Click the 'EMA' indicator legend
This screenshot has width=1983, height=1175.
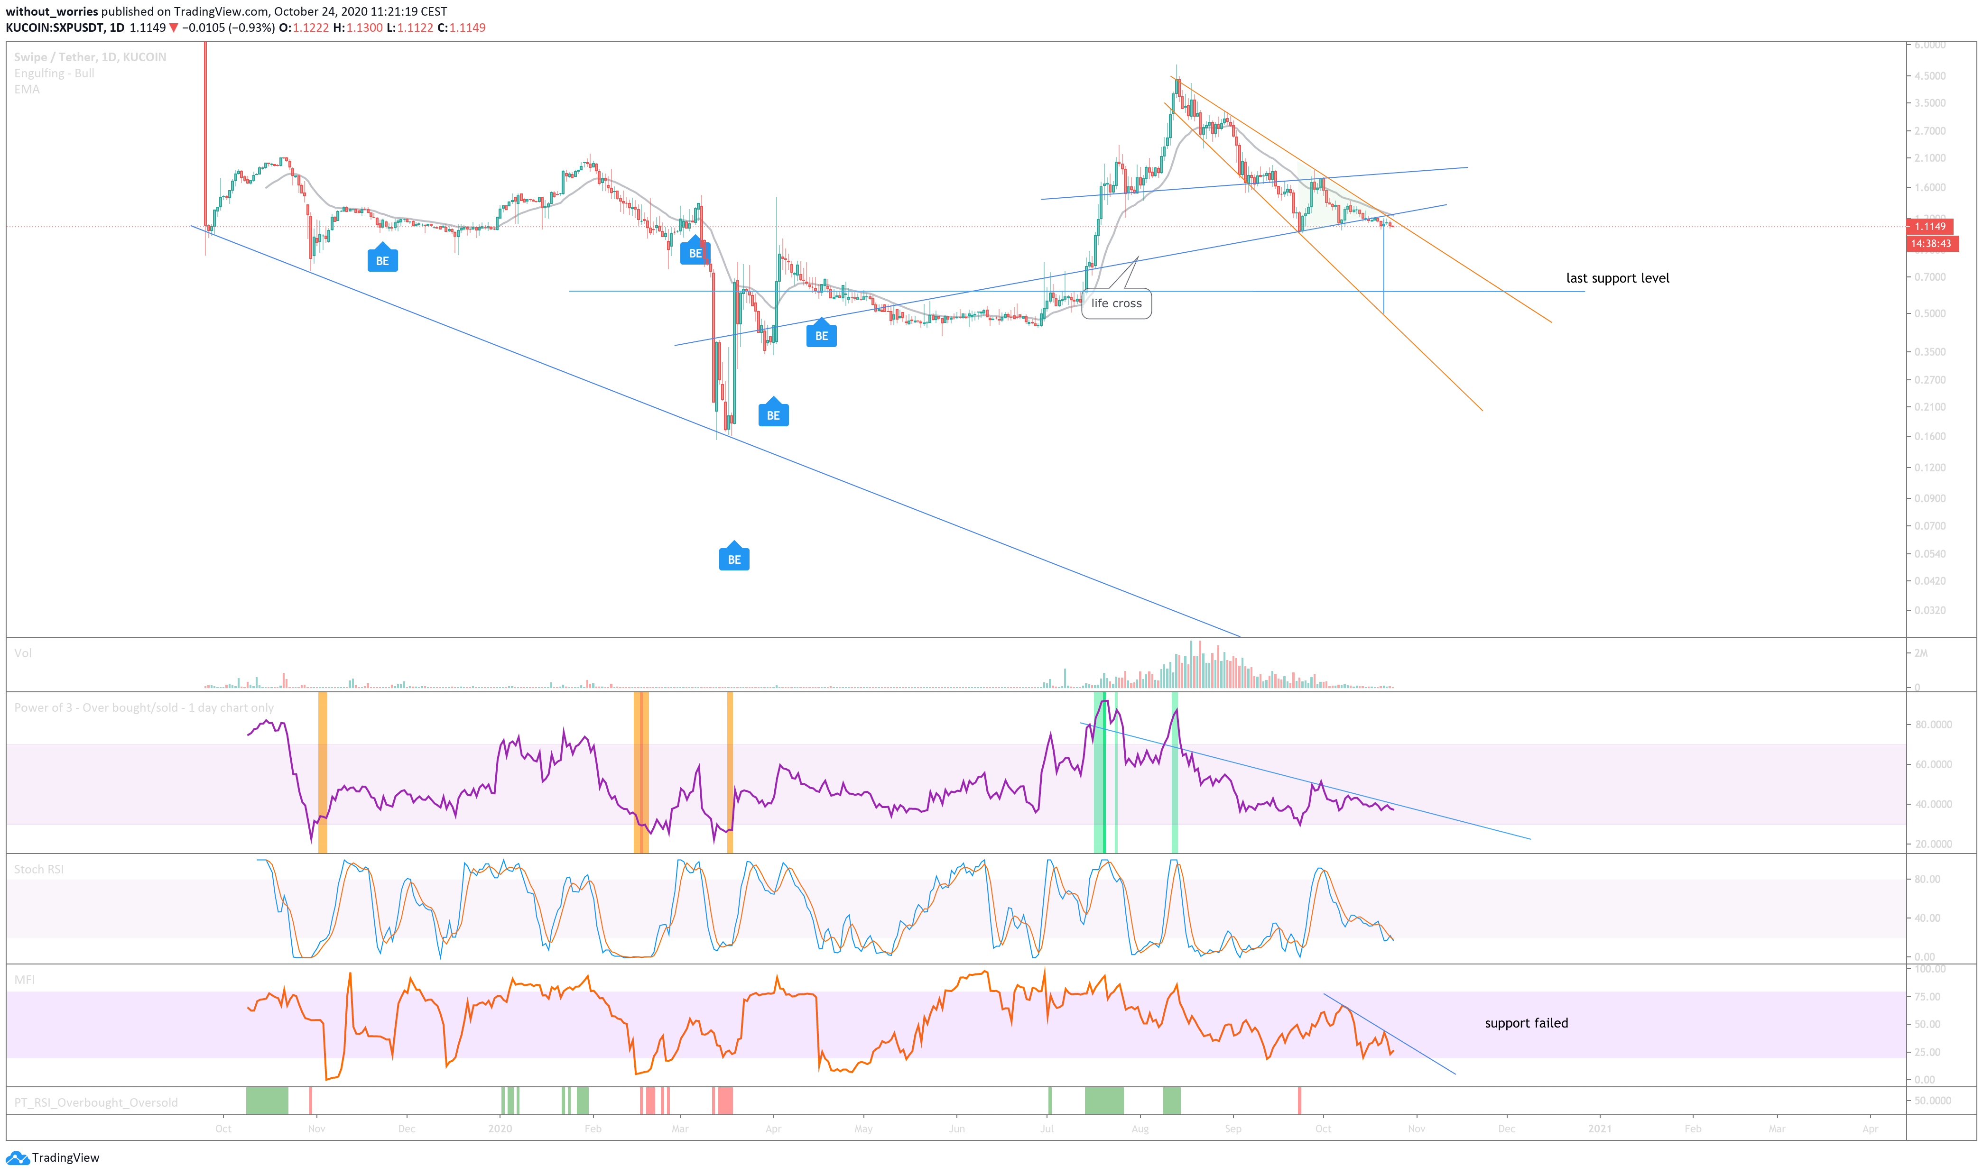tap(27, 90)
